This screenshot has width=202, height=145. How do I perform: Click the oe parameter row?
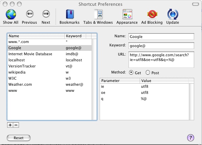pyautogui.click(x=144, y=92)
